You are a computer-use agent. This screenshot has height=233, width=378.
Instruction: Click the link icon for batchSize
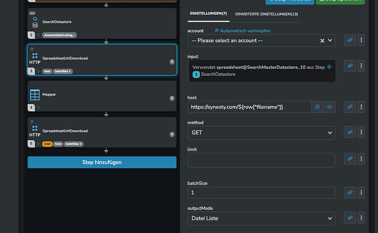(x=350, y=192)
